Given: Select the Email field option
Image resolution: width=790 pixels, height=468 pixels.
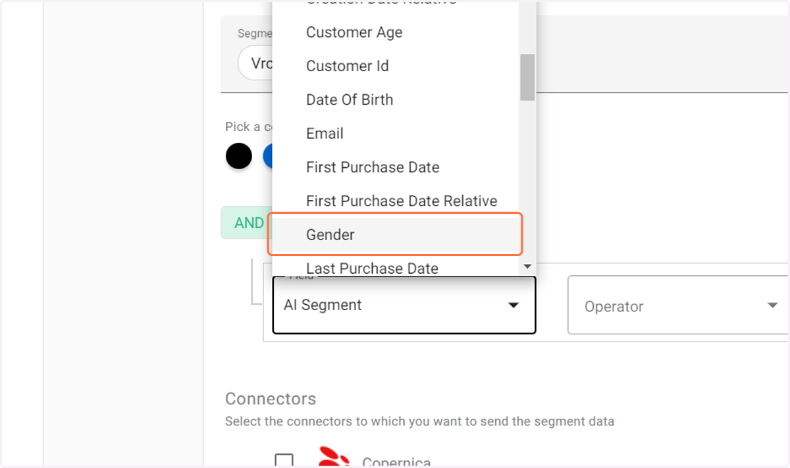Looking at the screenshot, I should [396, 134].
